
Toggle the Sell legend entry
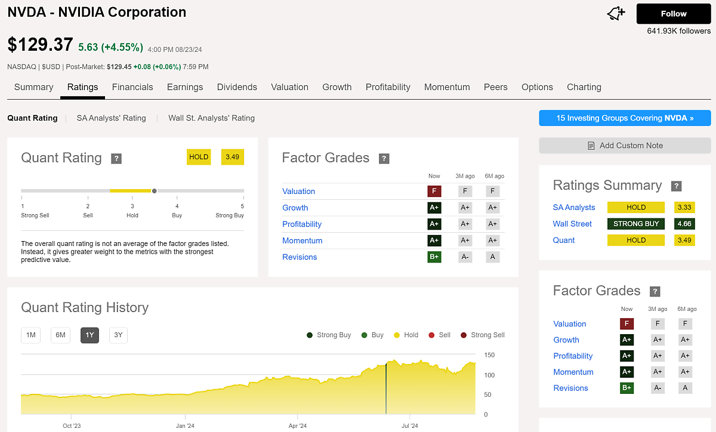[439, 335]
